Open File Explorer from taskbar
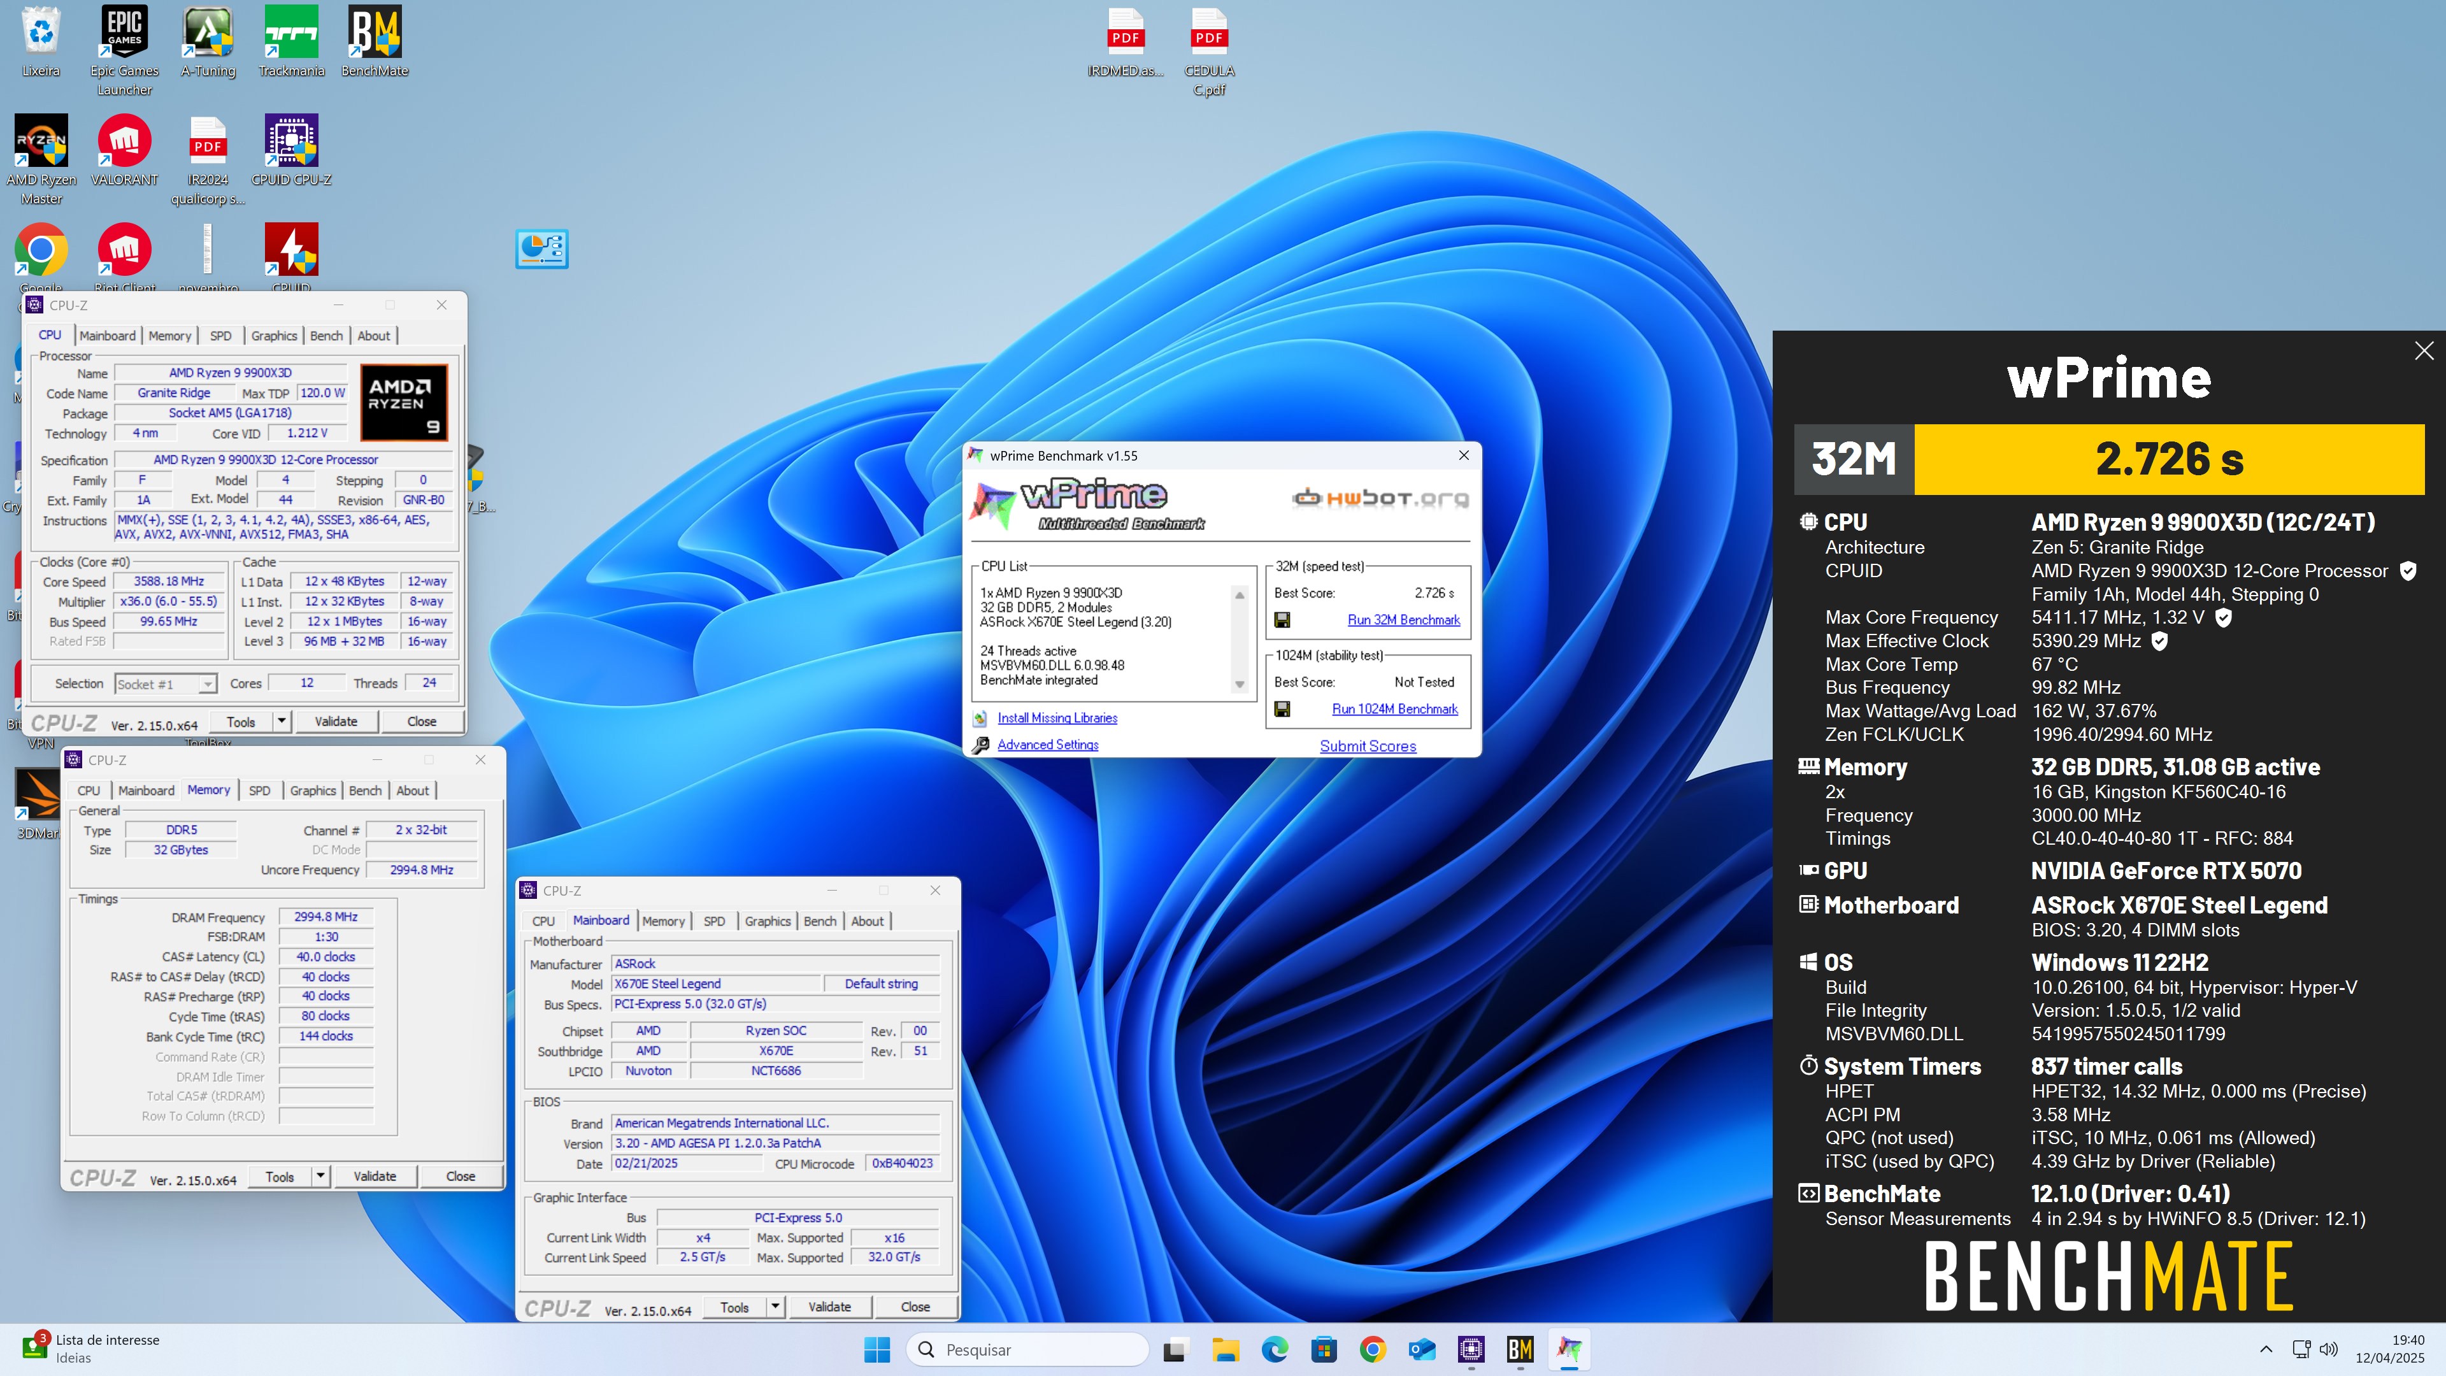This screenshot has width=2446, height=1376. 1225,1349
